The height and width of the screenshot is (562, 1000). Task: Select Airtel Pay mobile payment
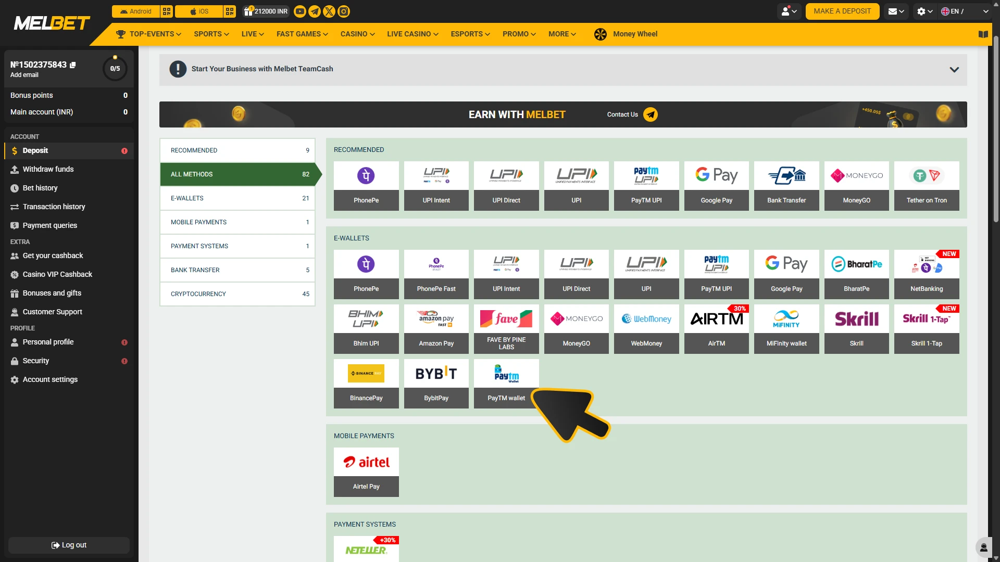pyautogui.click(x=366, y=472)
